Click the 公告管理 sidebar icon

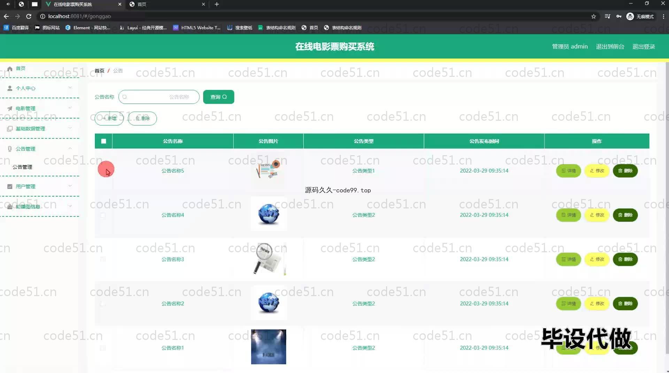click(10, 149)
